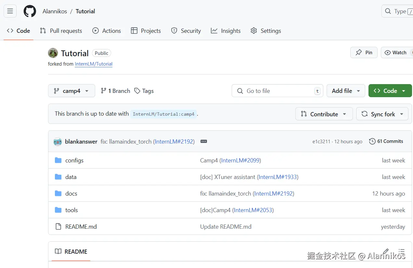The image size is (413, 268).
Task: Open the Pull requests tab
Action: pyautogui.click(x=61, y=31)
